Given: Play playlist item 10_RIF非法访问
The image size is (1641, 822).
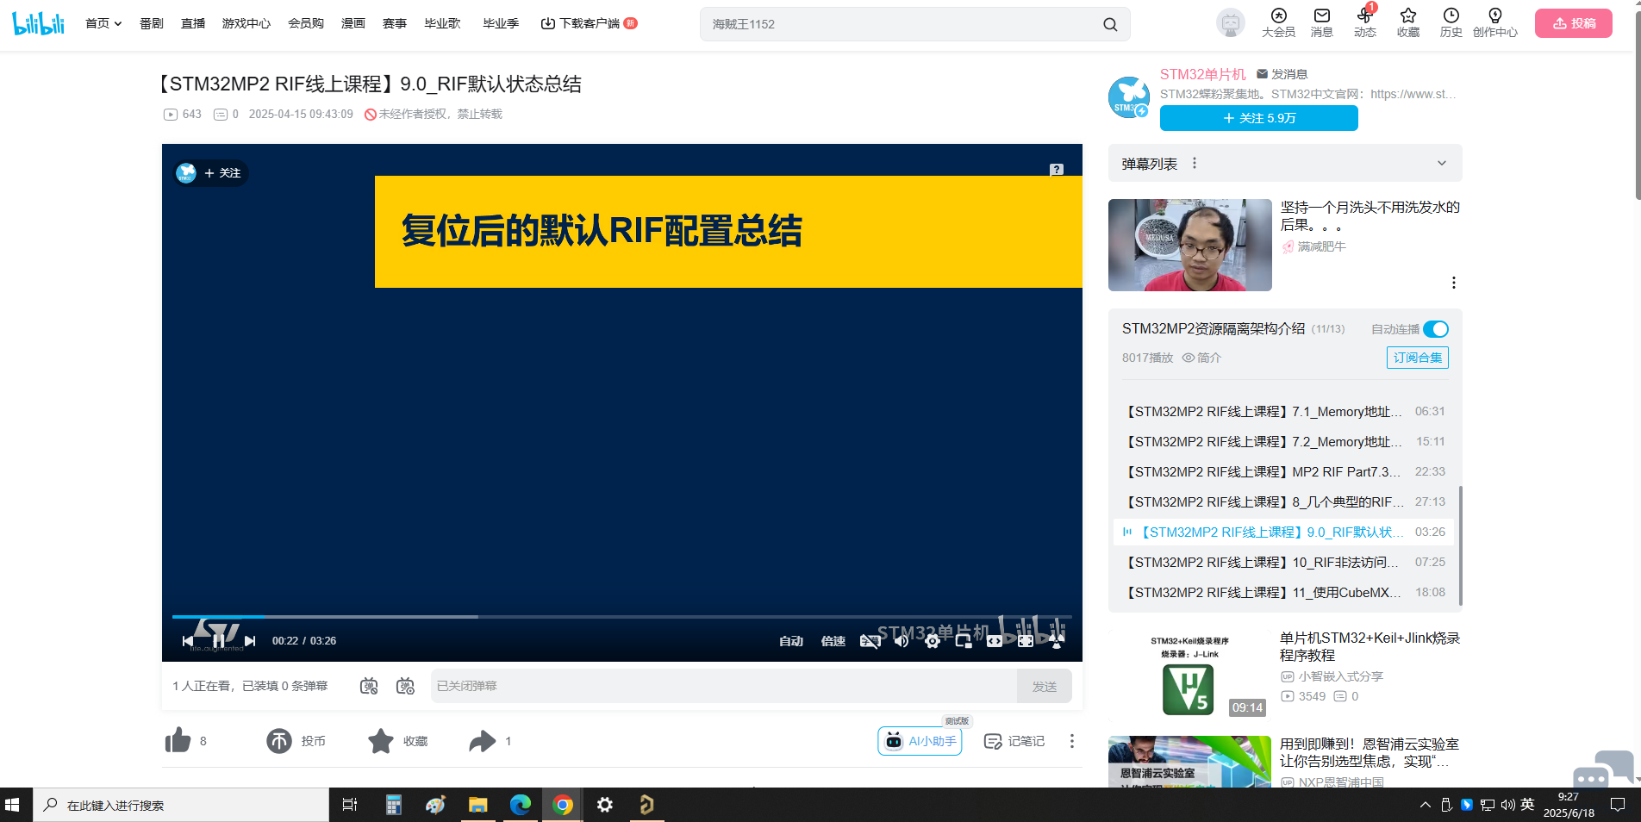Looking at the screenshot, I should 1284,563.
